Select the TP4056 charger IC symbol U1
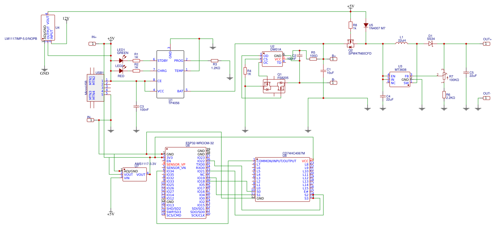 point(170,75)
